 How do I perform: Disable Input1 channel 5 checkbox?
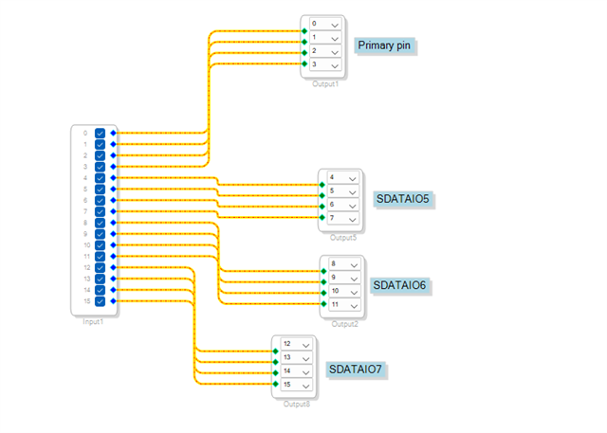click(x=100, y=189)
